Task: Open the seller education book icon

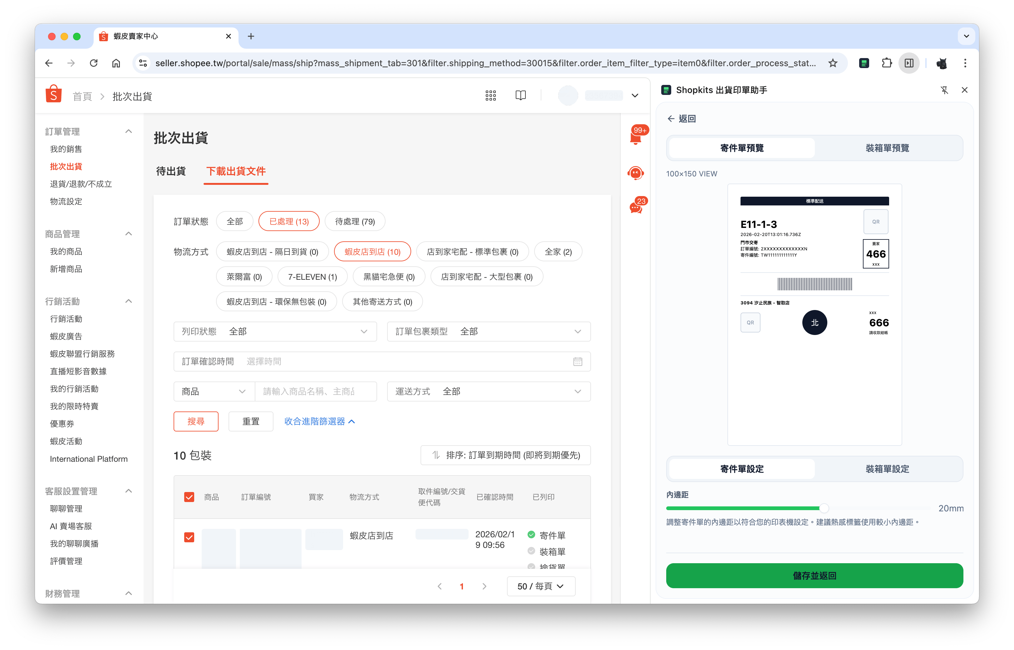Action: point(521,96)
